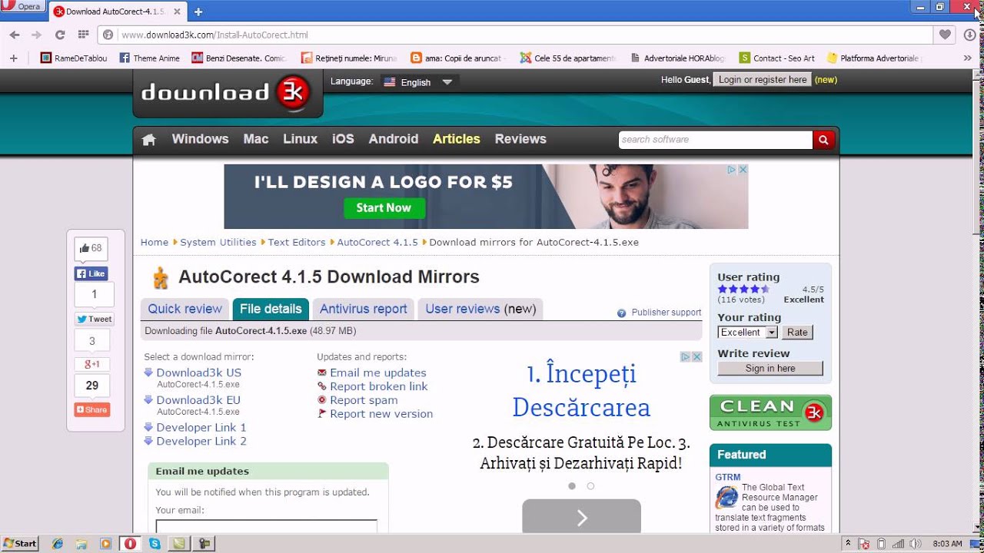Viewport: 984px width, 553px height.
Task: Open the Reviews menu item
Action: [x=520, y=139]
